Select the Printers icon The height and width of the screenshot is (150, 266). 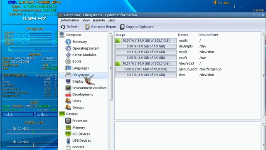(68, 147)
